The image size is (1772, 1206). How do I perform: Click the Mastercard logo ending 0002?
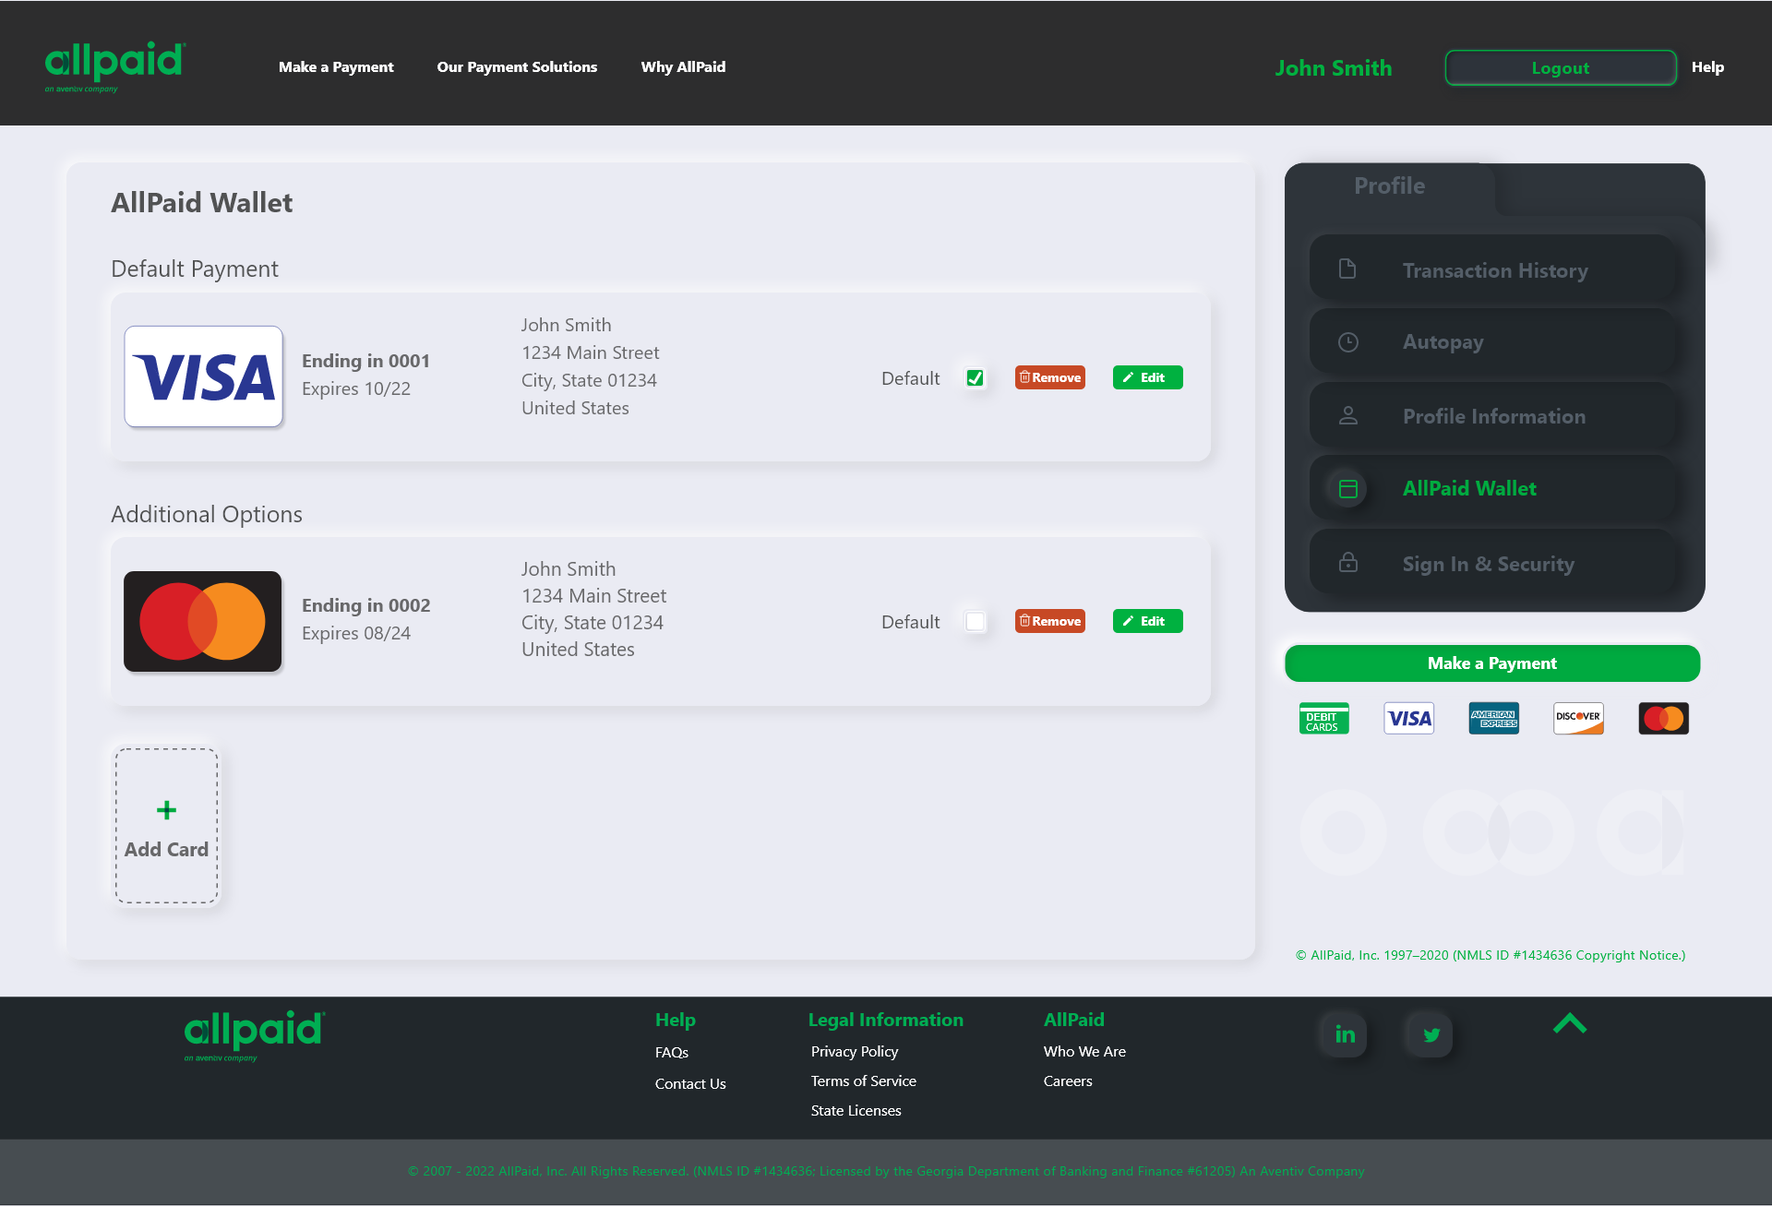click(203, 621)
